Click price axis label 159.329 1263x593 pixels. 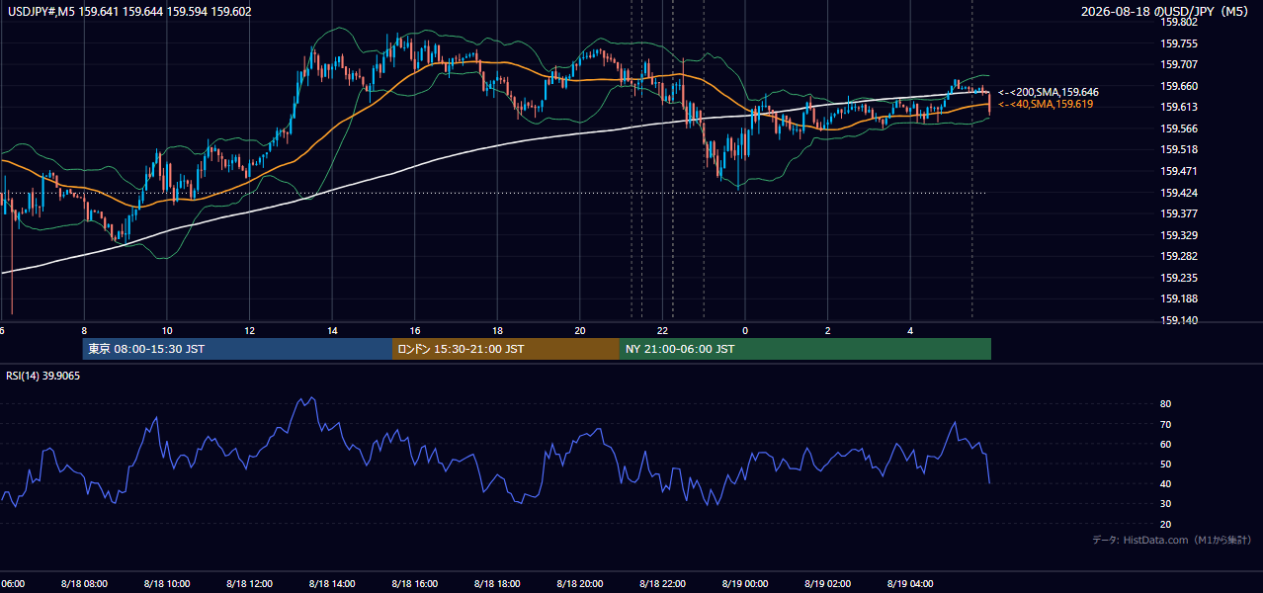pyautogui.click(x=1178, y=235)
